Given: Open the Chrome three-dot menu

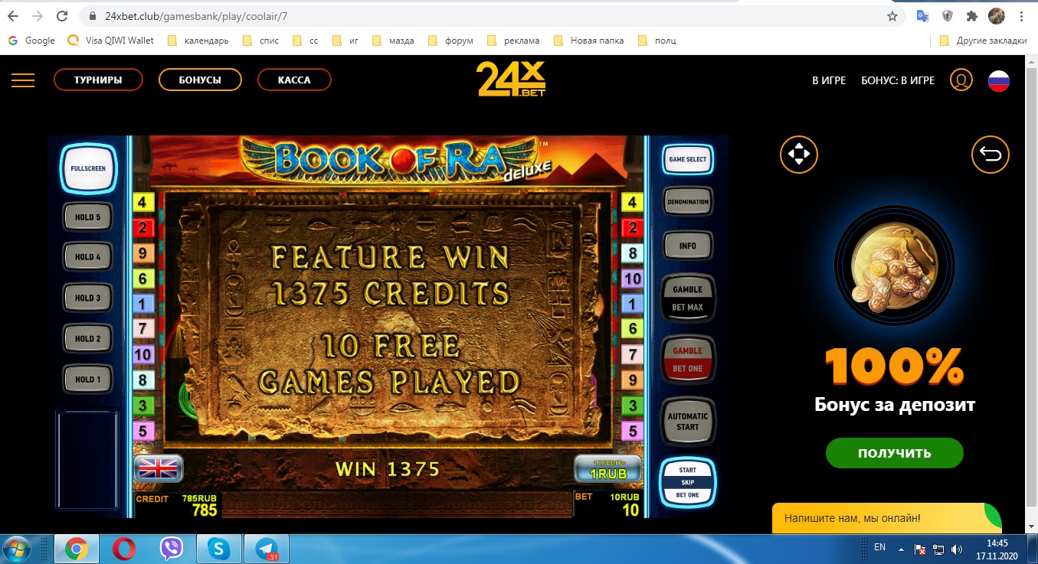Looking at the screenshot, I should [x=1021, y=16].
